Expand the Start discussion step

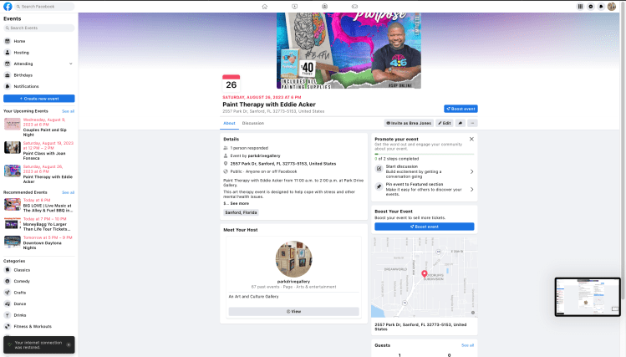tap(471, 171)
